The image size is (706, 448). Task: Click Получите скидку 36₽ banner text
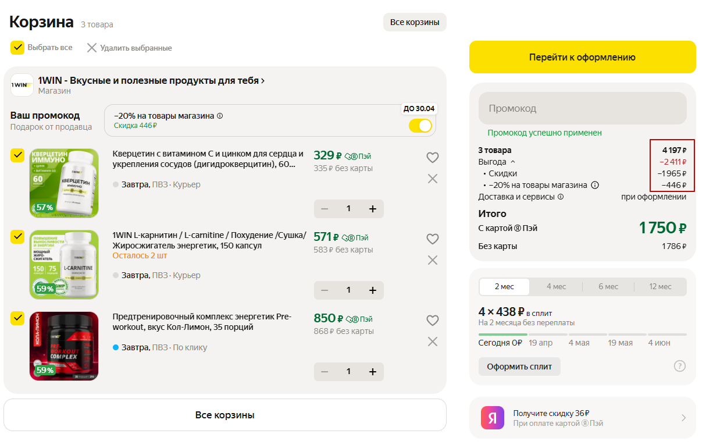pos(551,413)
